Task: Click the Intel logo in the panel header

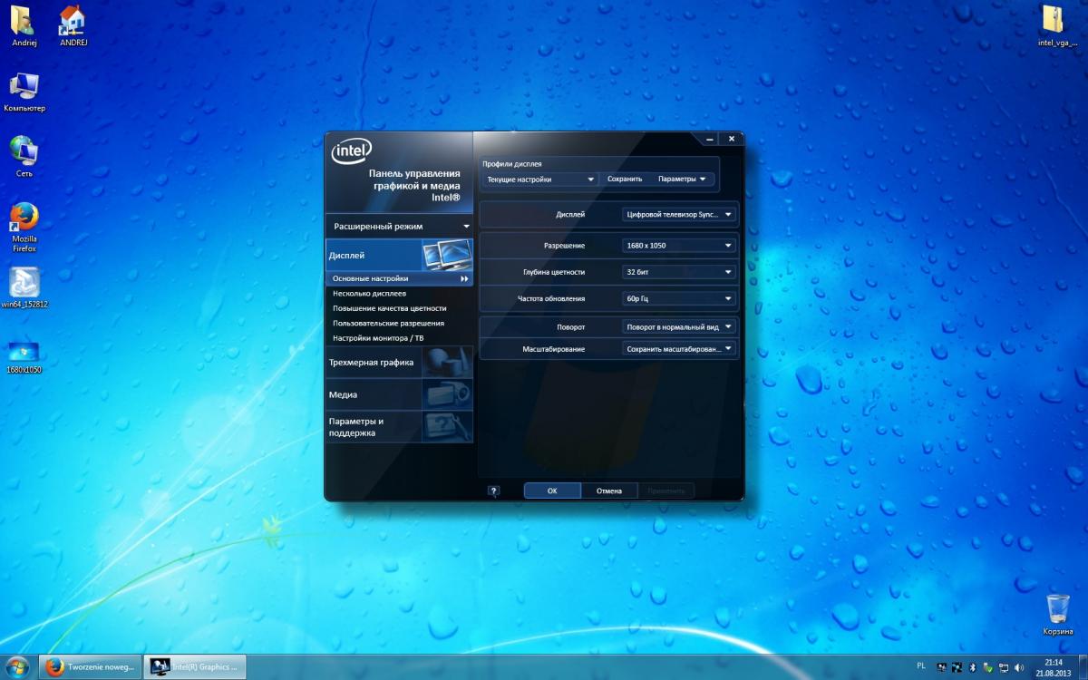Action: (x=351, y=151)
